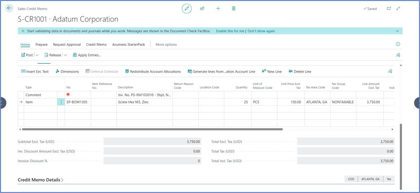Click the Quantity column header
420x193 pixels.
pos(241,87)
